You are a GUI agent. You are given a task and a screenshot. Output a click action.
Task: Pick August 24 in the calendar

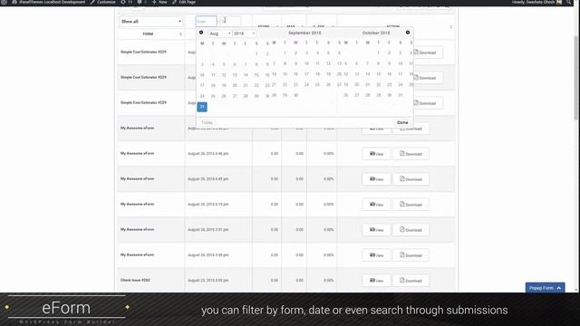click(202, 96)
